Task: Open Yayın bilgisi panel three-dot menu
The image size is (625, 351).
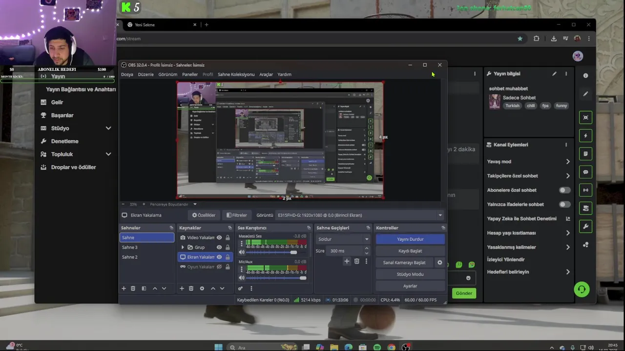Action: 566,74
